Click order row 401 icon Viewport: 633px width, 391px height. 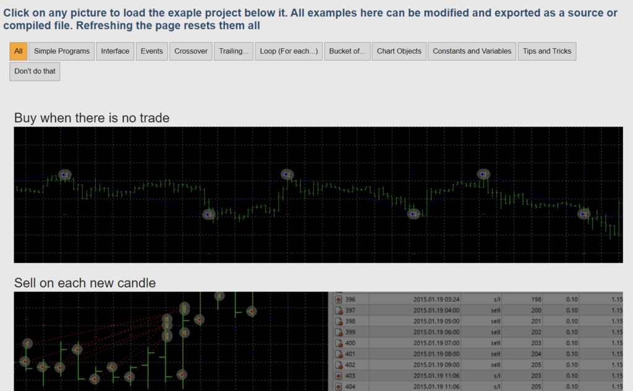pyautogui.click(x=338, y=354)
